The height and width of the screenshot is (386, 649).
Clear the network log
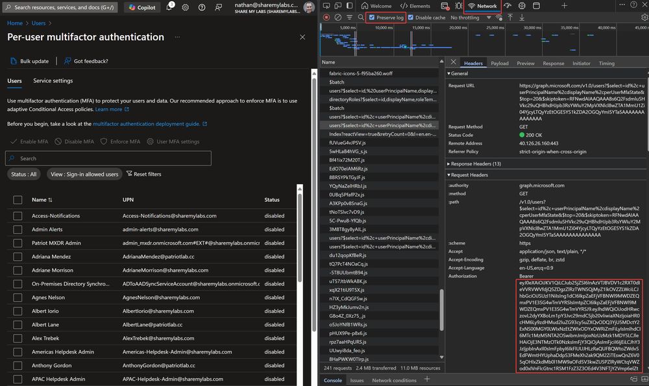click(x=338, y=18)
